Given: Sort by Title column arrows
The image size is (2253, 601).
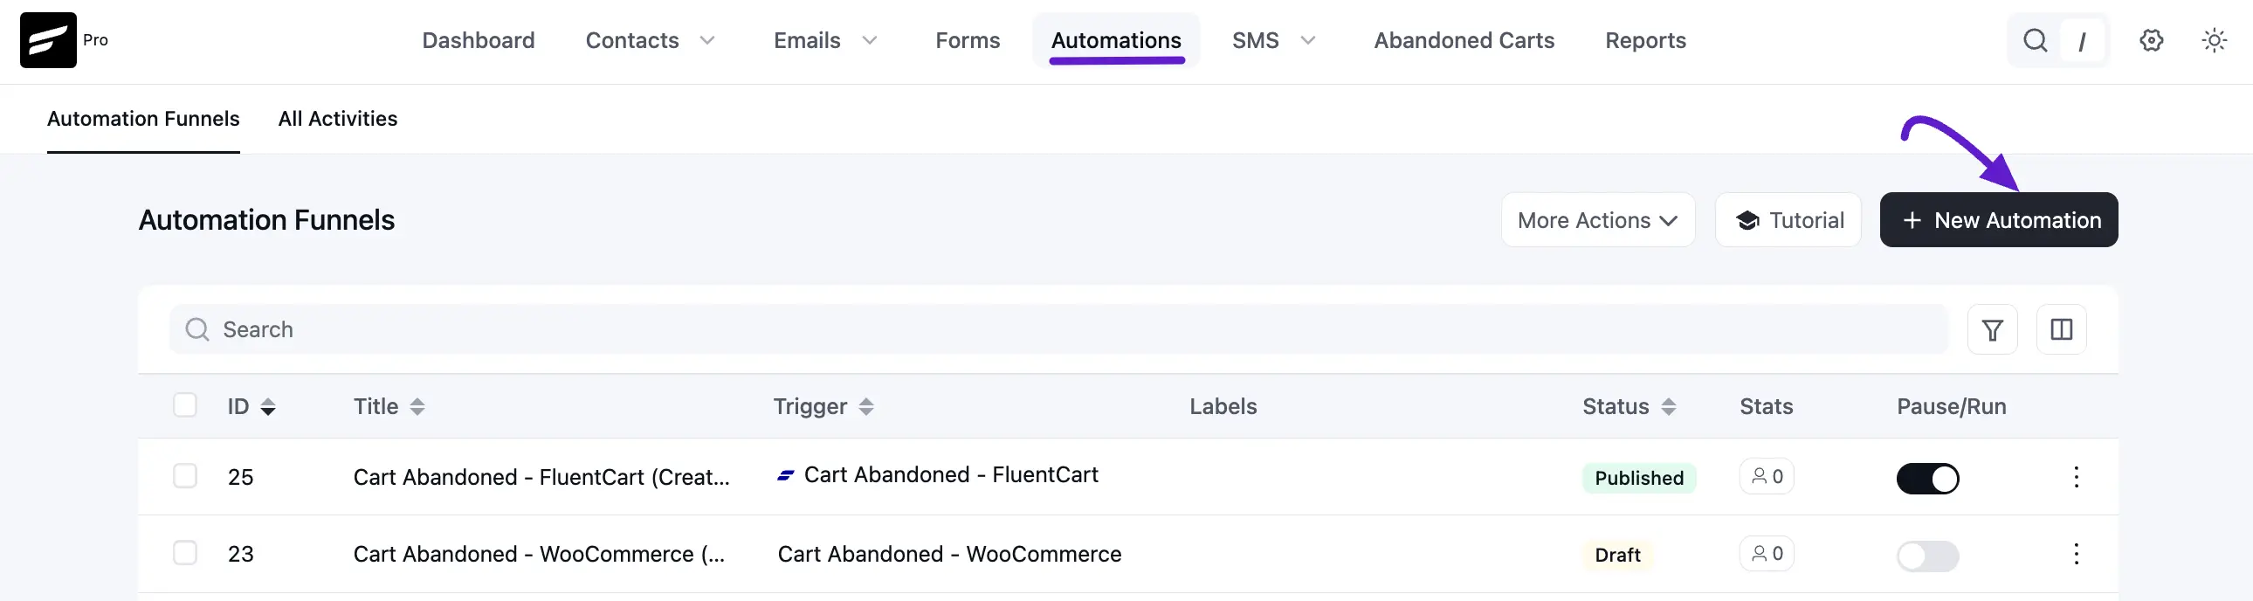Looking at the screenshot, I should pos(417,407).
